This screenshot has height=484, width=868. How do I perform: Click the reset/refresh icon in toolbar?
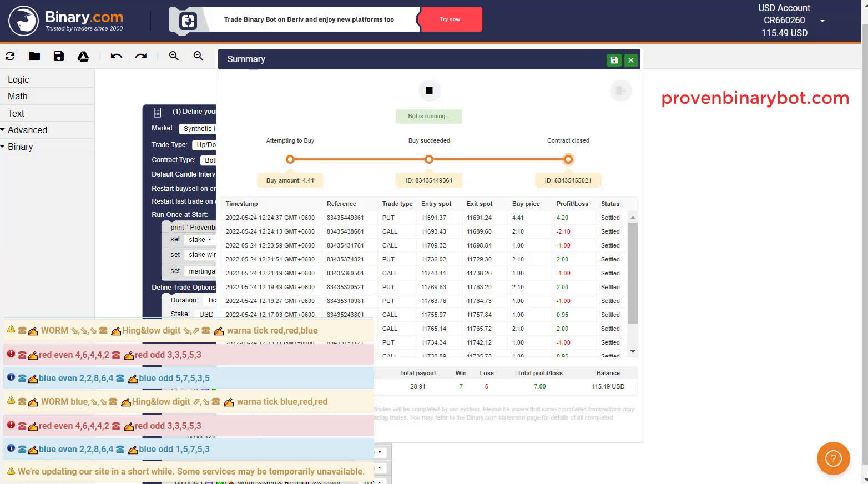click(10, 56)
